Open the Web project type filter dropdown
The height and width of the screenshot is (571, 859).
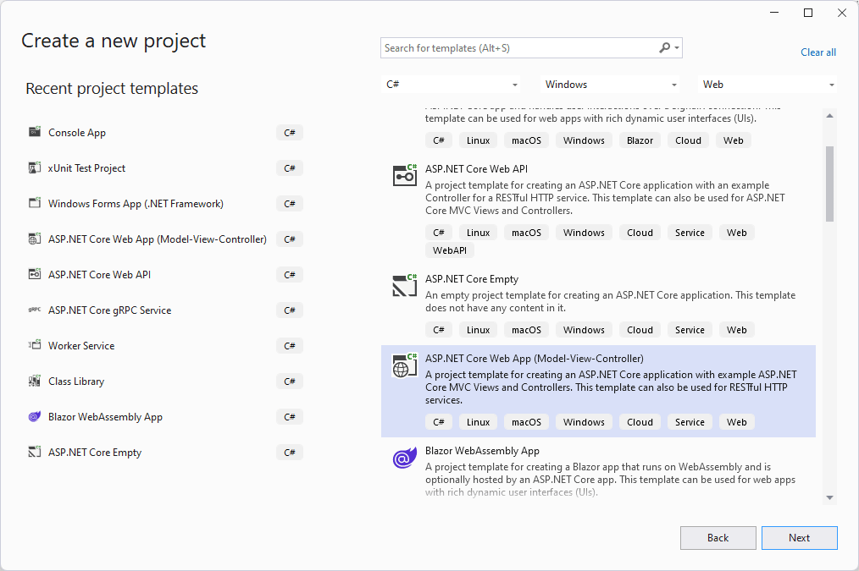(768, 85)
